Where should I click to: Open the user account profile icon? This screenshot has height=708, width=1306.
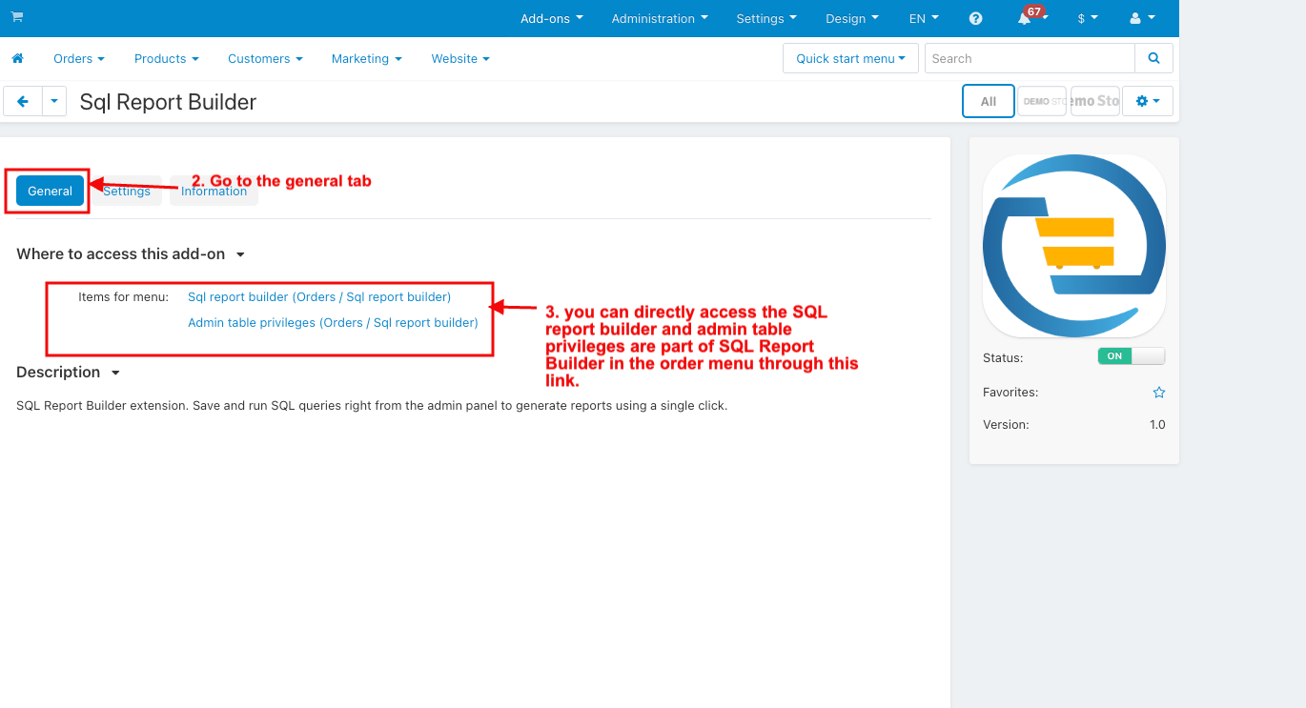(x=1141, y=18)
